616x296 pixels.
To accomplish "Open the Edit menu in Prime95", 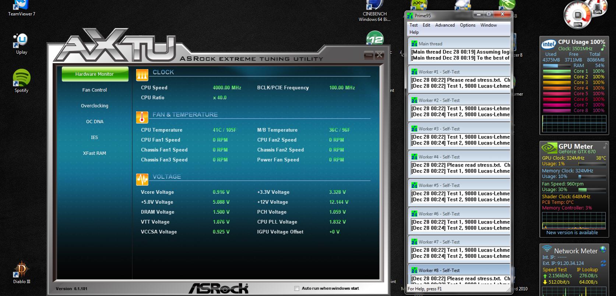I will [x=426, y=25].
